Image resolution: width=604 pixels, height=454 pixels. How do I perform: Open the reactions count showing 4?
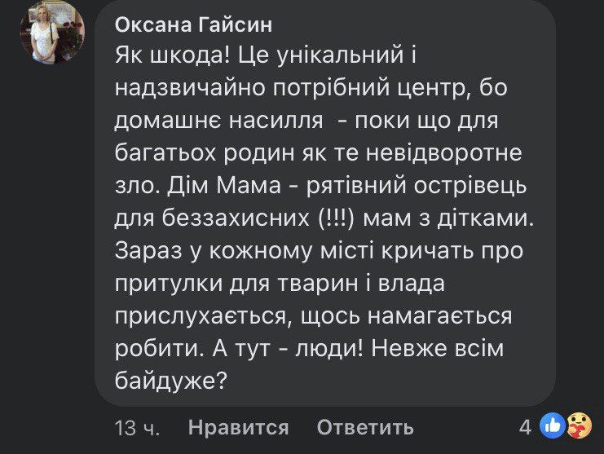click(525, 426)
